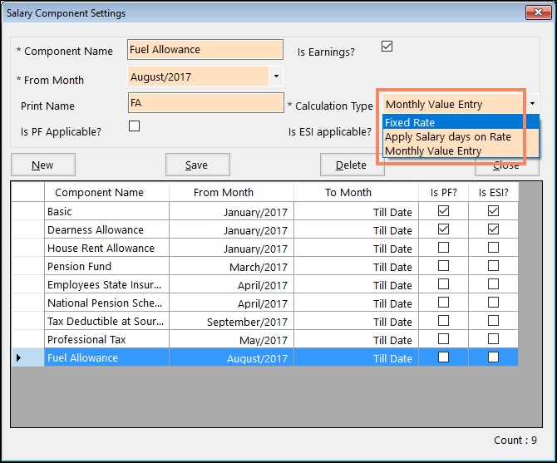557x463 pixels.
Task: Sort by Component Name column header
Action: pos(106,192)
